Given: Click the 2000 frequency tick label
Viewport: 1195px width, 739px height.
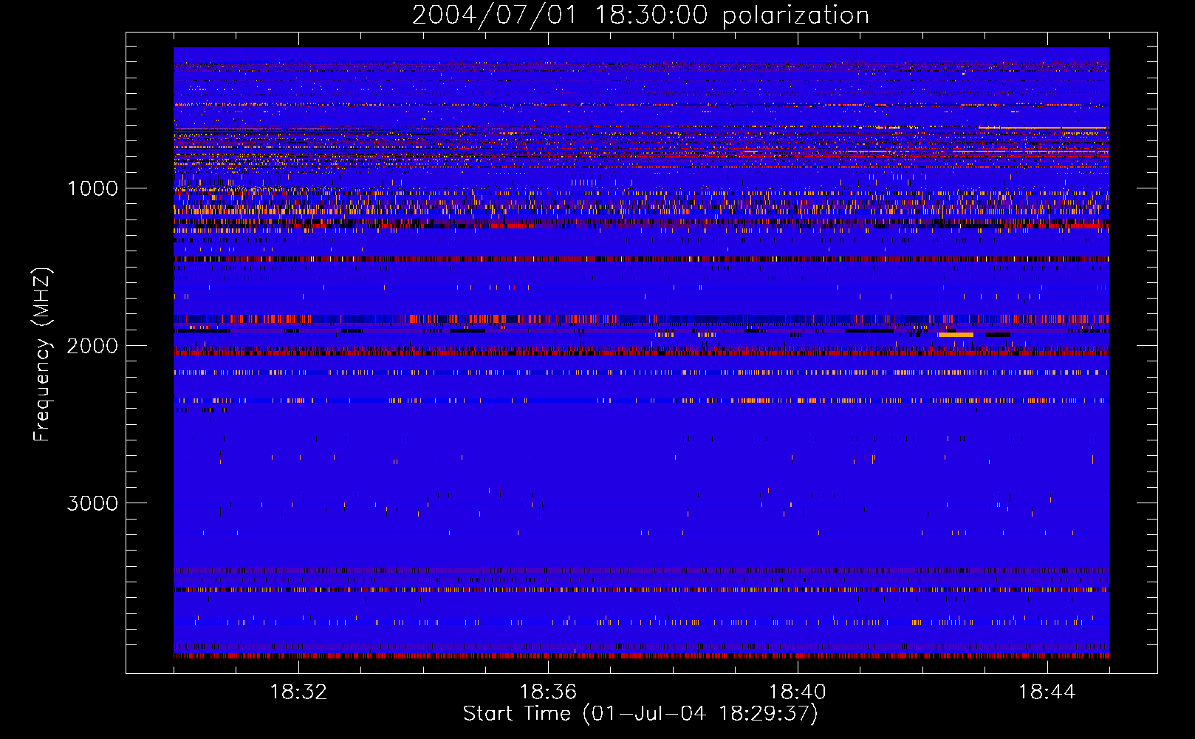Looking at the screenshot, I should coord(92,346).
